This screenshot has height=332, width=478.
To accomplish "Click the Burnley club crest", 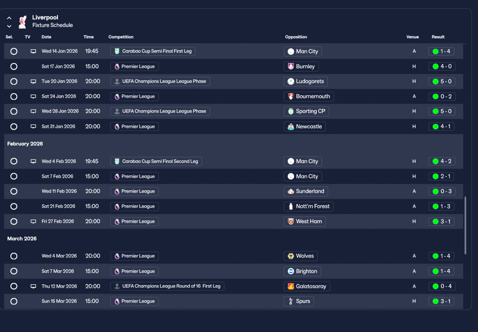I will (291, 66).
